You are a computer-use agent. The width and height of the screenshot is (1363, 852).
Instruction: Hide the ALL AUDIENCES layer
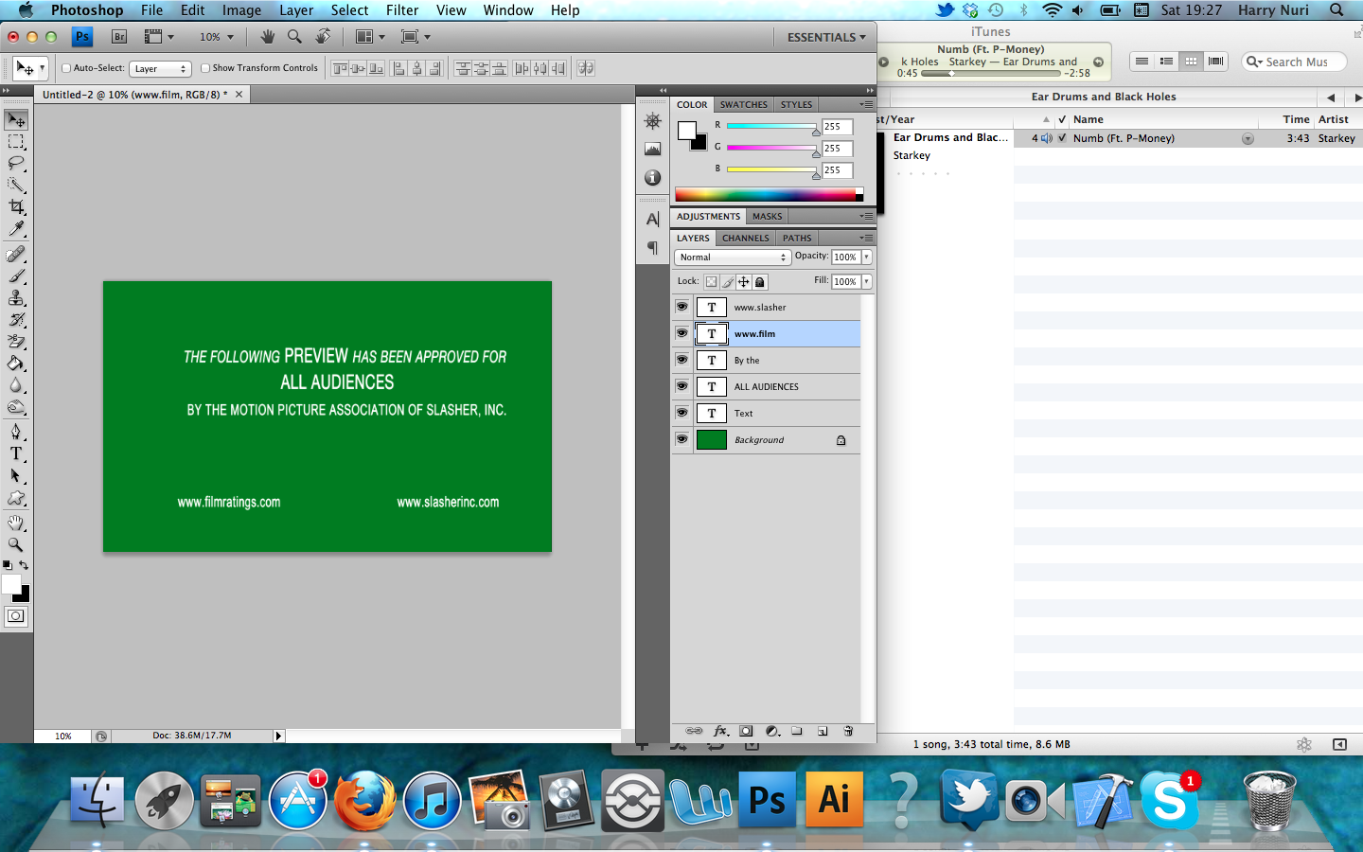pyautogui.click(x=681, y=386)
